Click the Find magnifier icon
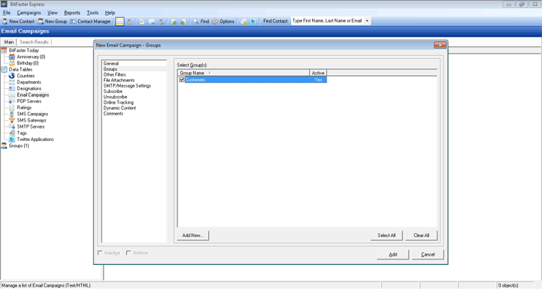The width and height of the screenshot is (542, 289). [x=196, y=22]
